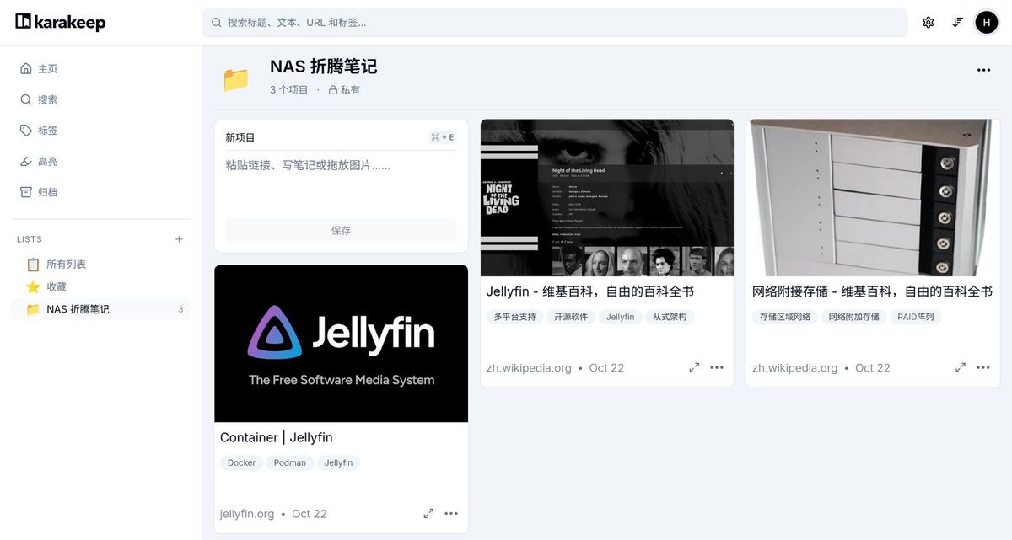Image resolution: width=1012 pixels, height=540 pixels.
Task: Click the 存储区域网络 tag
Action: (785, 317)
